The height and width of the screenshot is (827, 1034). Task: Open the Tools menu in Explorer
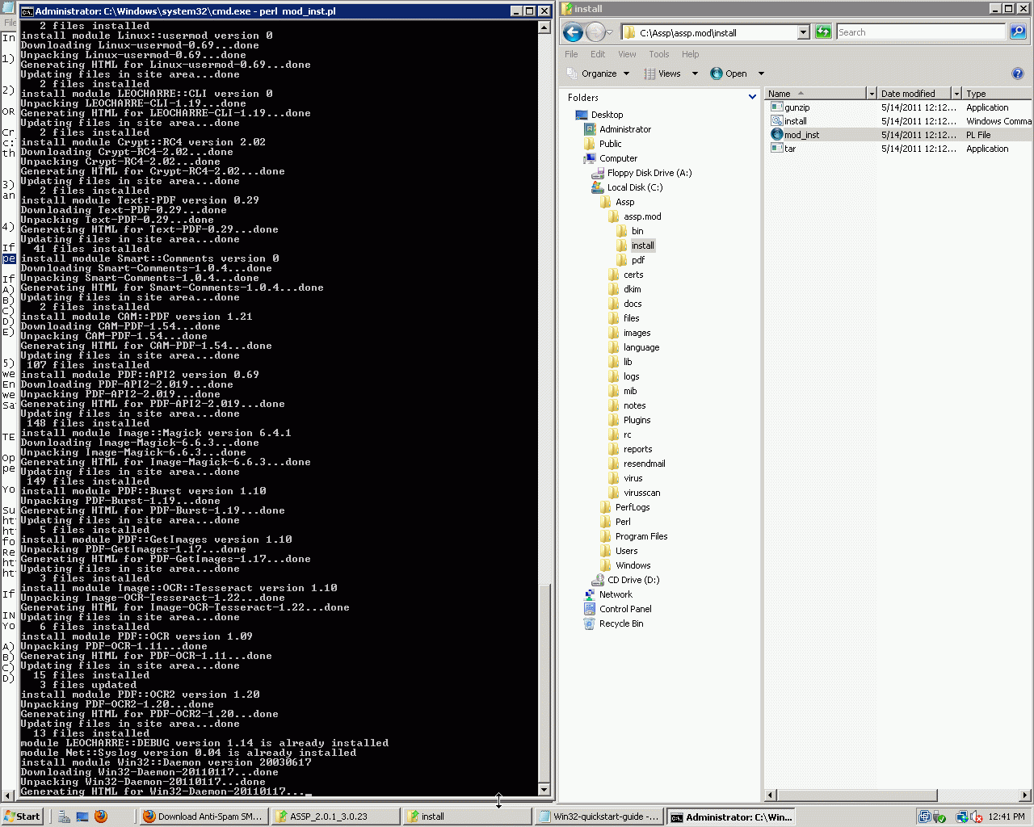tap(659, 54)
